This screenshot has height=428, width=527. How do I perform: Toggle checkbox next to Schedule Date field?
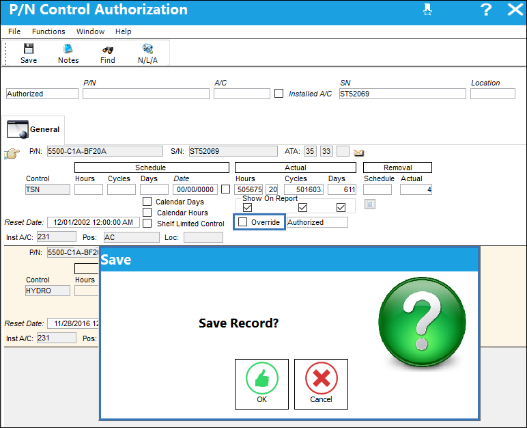click(226, 189)
